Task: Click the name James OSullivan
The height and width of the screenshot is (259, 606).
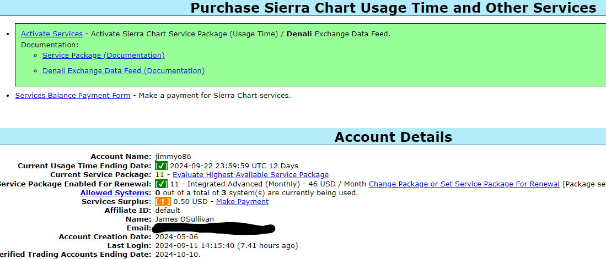Action: (186, 219)
